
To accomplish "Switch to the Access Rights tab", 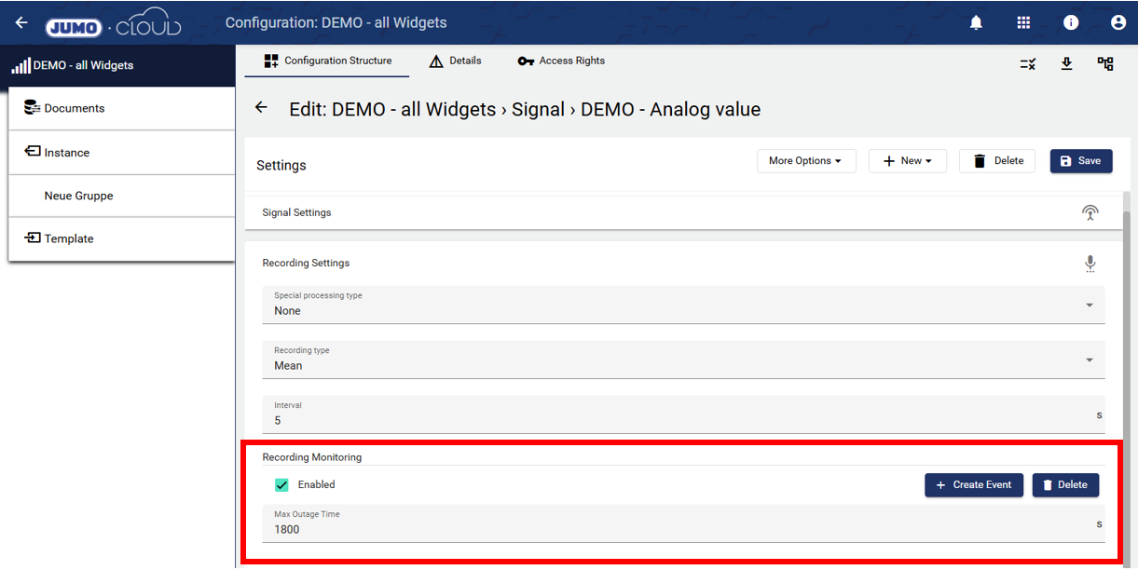I will [561, 61].
